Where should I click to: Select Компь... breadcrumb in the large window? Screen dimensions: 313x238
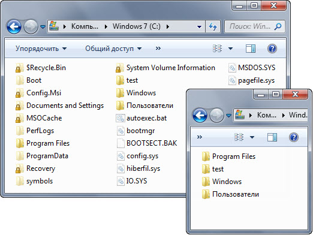[85, 26]
